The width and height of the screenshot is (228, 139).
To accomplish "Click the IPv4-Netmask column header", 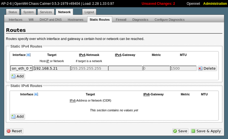I will click(x=89, y=55).
